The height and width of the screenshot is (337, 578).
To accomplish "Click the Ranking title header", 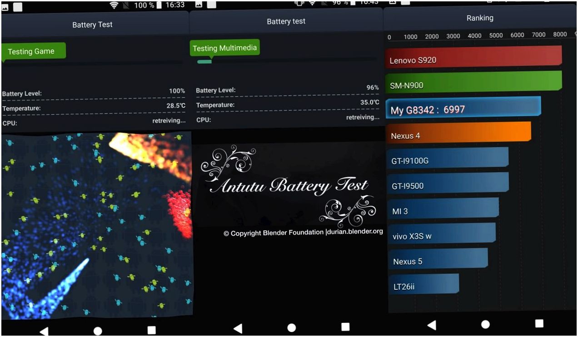I will (480, 18).
